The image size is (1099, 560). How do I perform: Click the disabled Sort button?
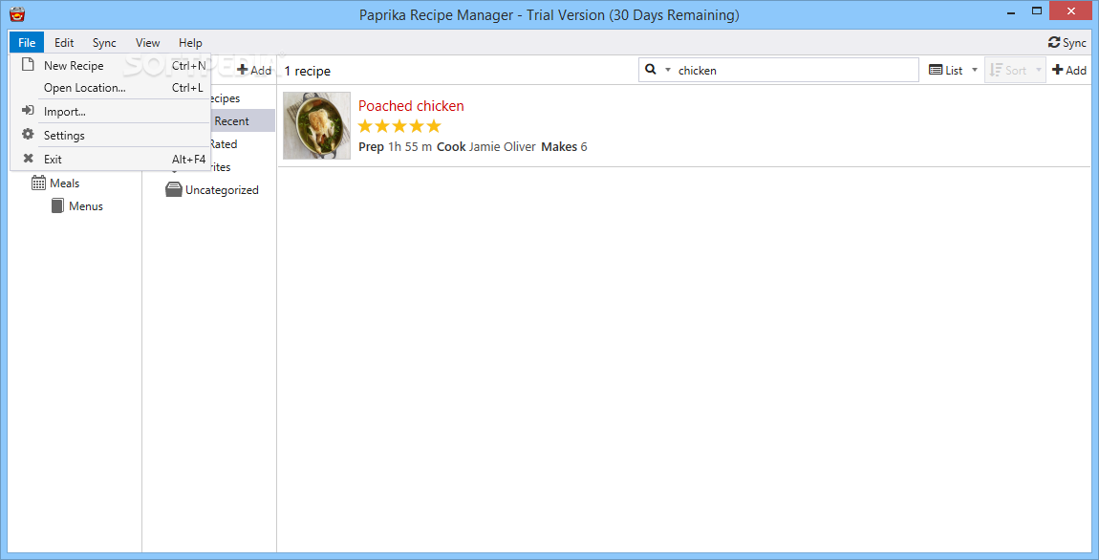coord(1015,70)
